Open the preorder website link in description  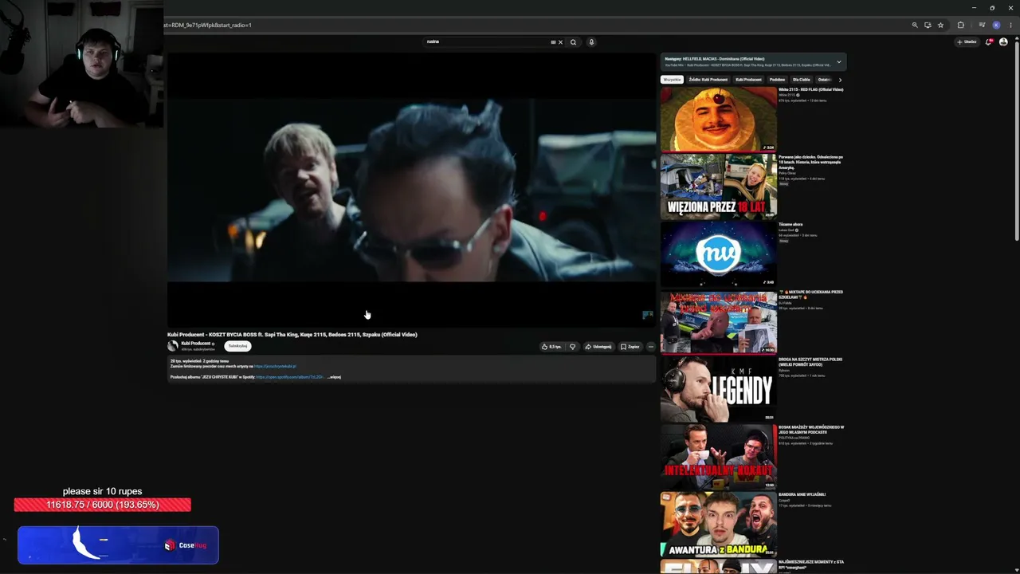tap(275, 367)
